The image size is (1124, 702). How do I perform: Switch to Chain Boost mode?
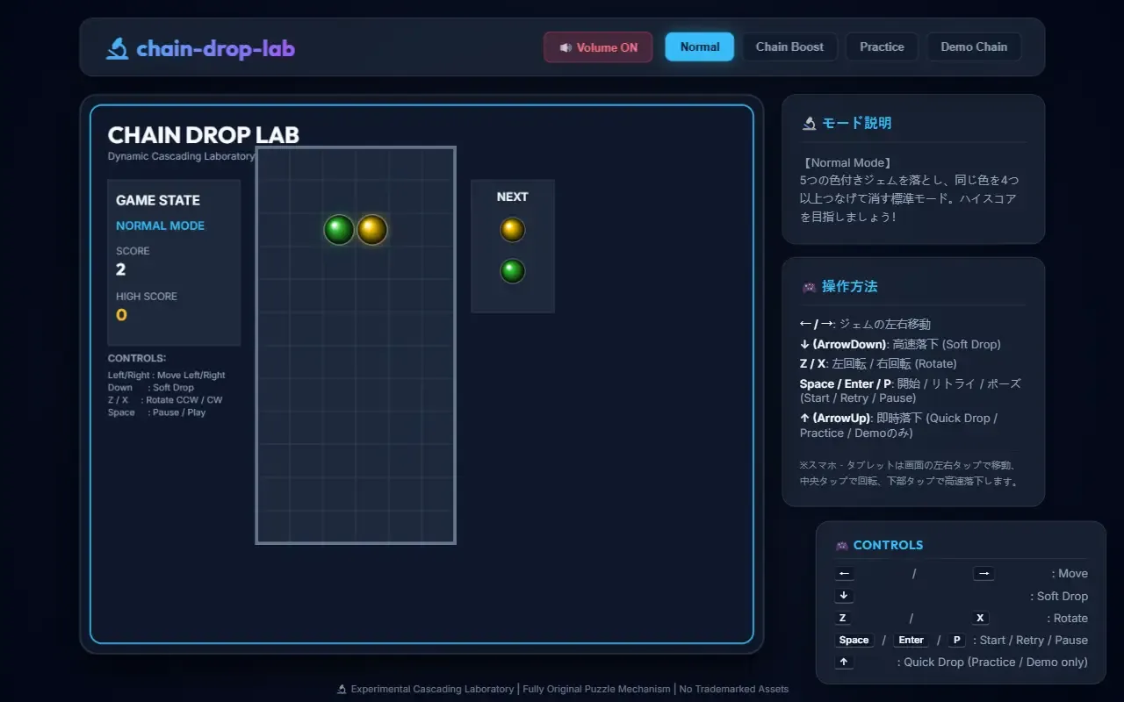789,47
